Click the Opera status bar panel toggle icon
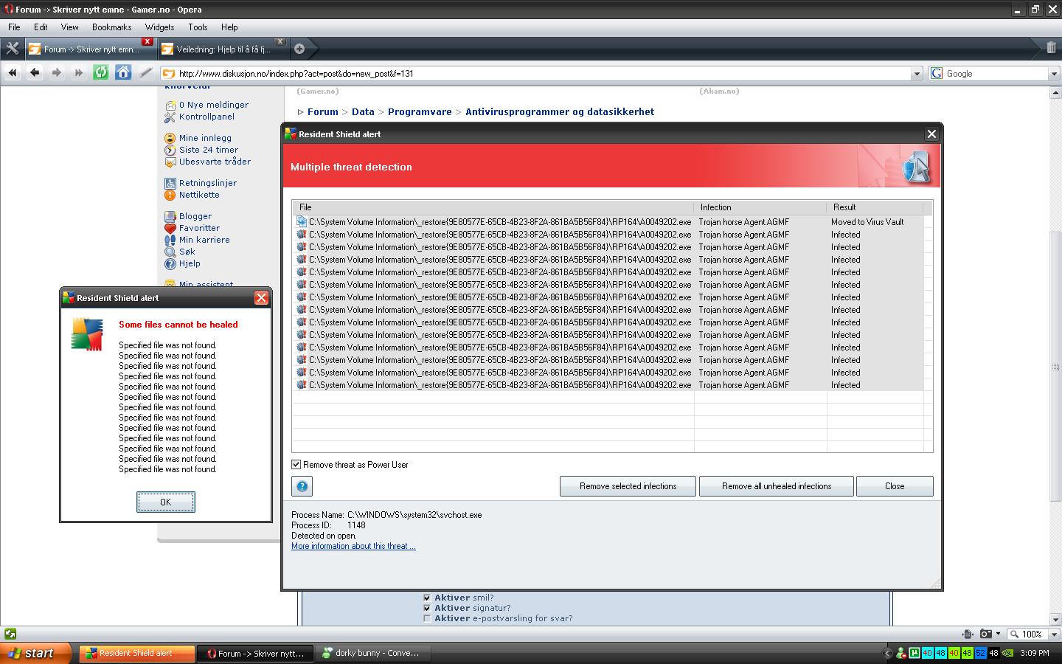1062x664 pixels. [10, 634]
